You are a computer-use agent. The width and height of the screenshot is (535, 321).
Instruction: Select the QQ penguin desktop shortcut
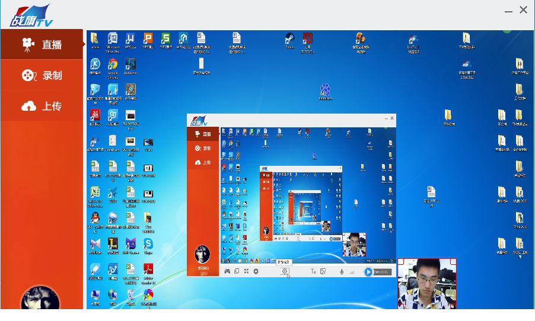[95, 222]
